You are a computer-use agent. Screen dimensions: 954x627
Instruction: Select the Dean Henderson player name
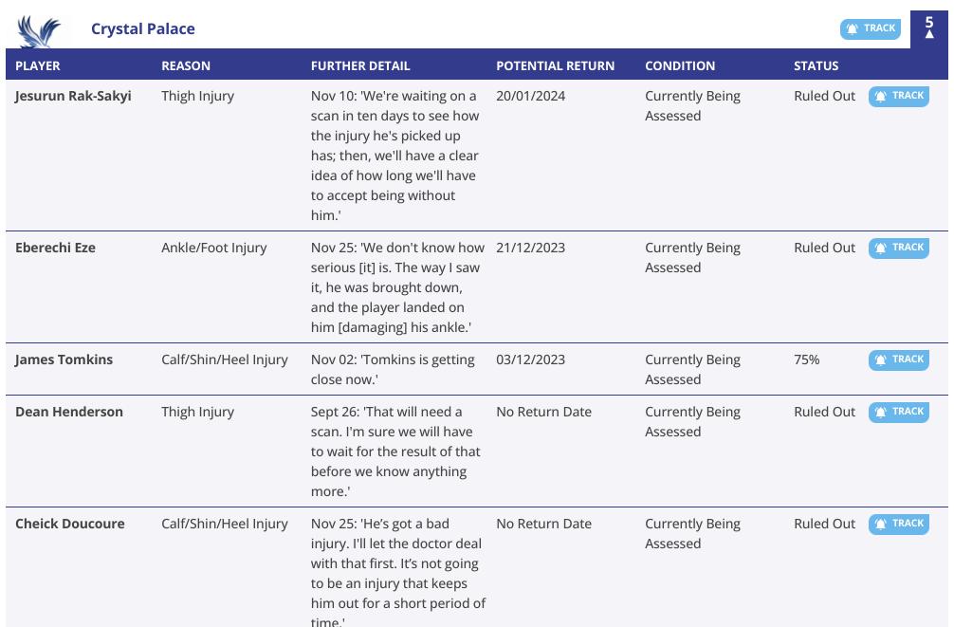coord(68,412)
